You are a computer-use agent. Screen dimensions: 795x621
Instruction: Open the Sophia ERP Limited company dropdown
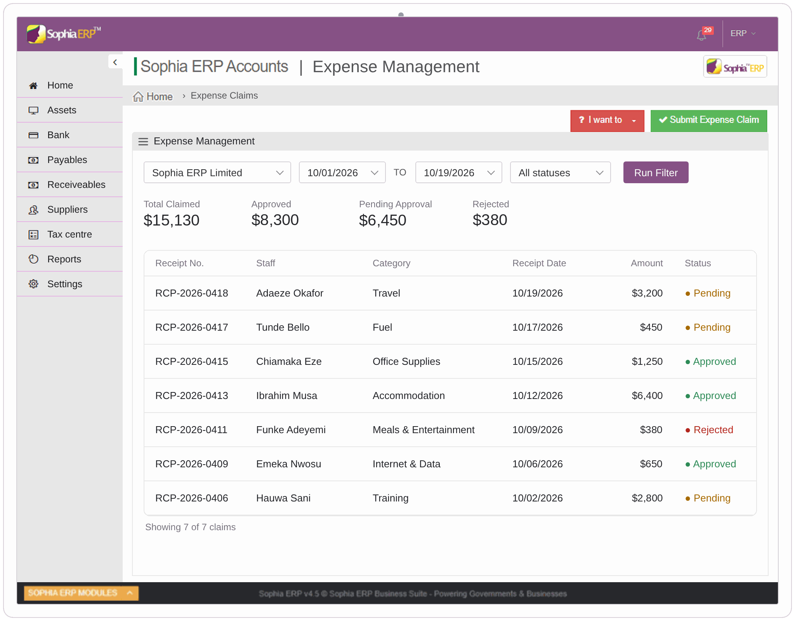(217, 172)
